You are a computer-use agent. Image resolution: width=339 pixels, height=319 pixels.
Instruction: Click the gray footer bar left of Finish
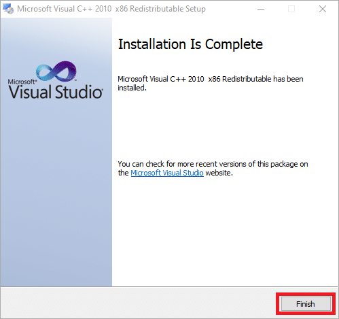[138, 303]
